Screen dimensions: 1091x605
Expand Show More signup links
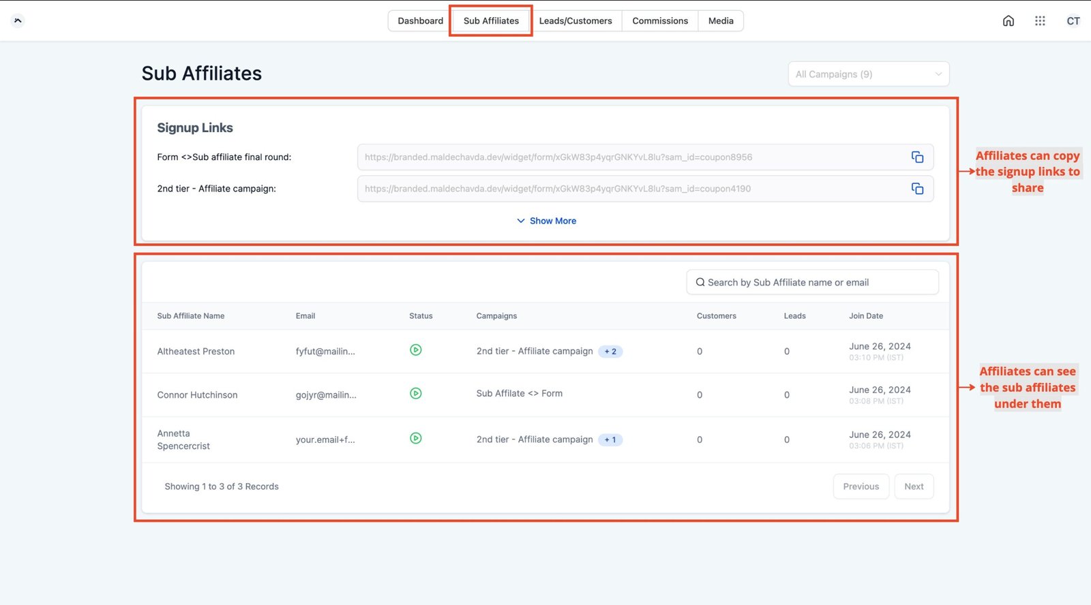click(x=546, y=221)
